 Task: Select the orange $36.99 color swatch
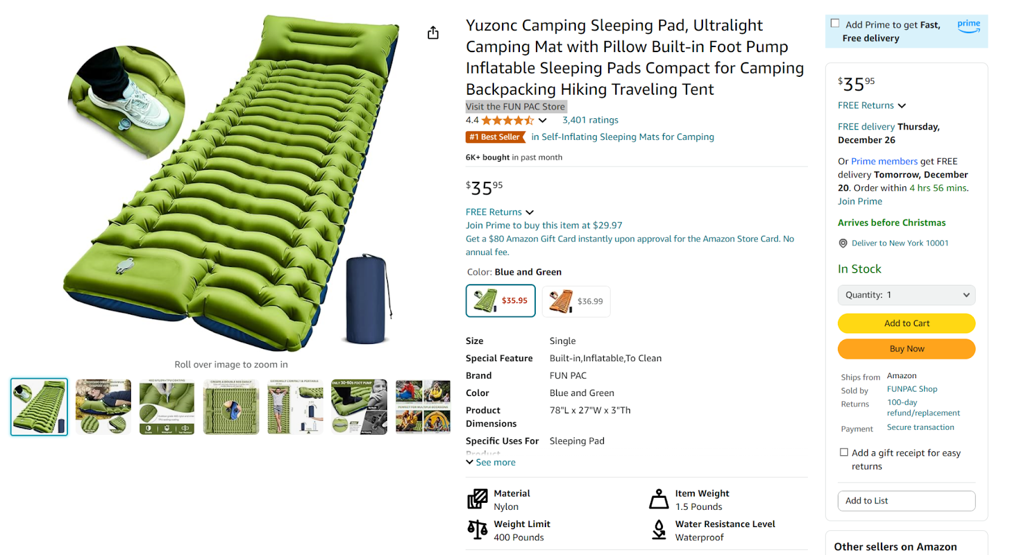[x=575, y=301]
